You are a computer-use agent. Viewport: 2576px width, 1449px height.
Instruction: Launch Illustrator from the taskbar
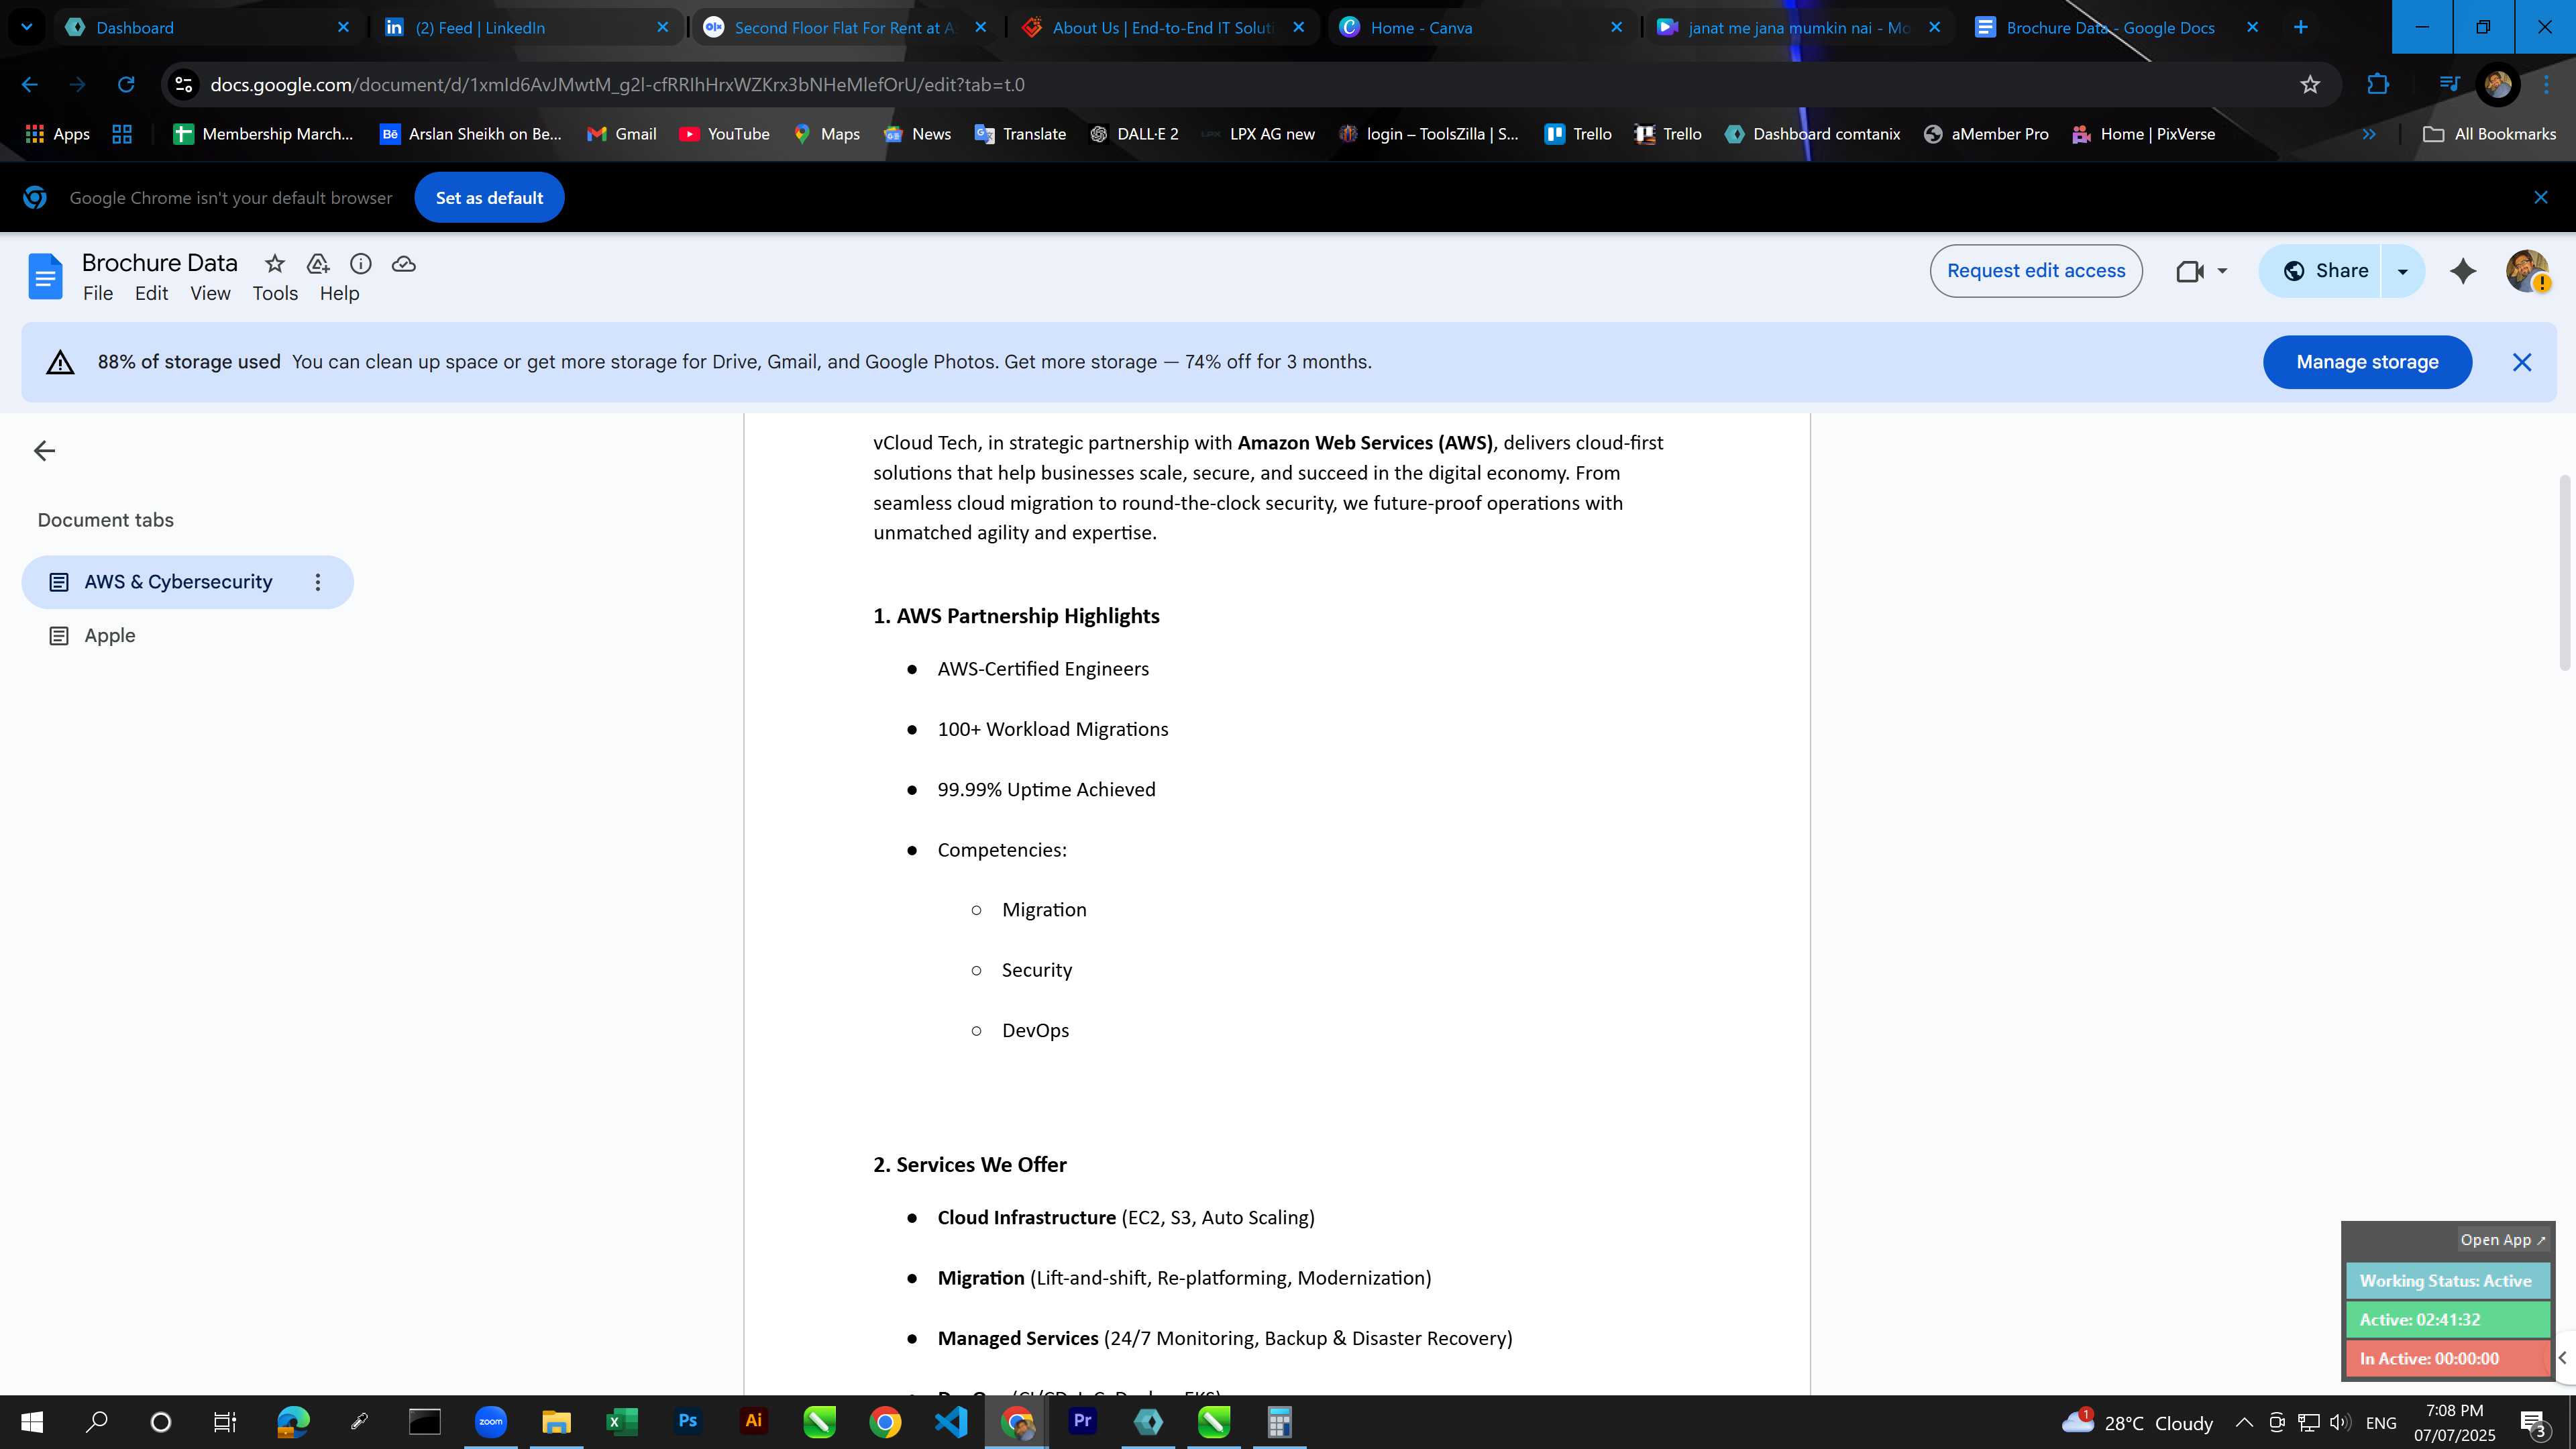click(x=754, y=1421)
